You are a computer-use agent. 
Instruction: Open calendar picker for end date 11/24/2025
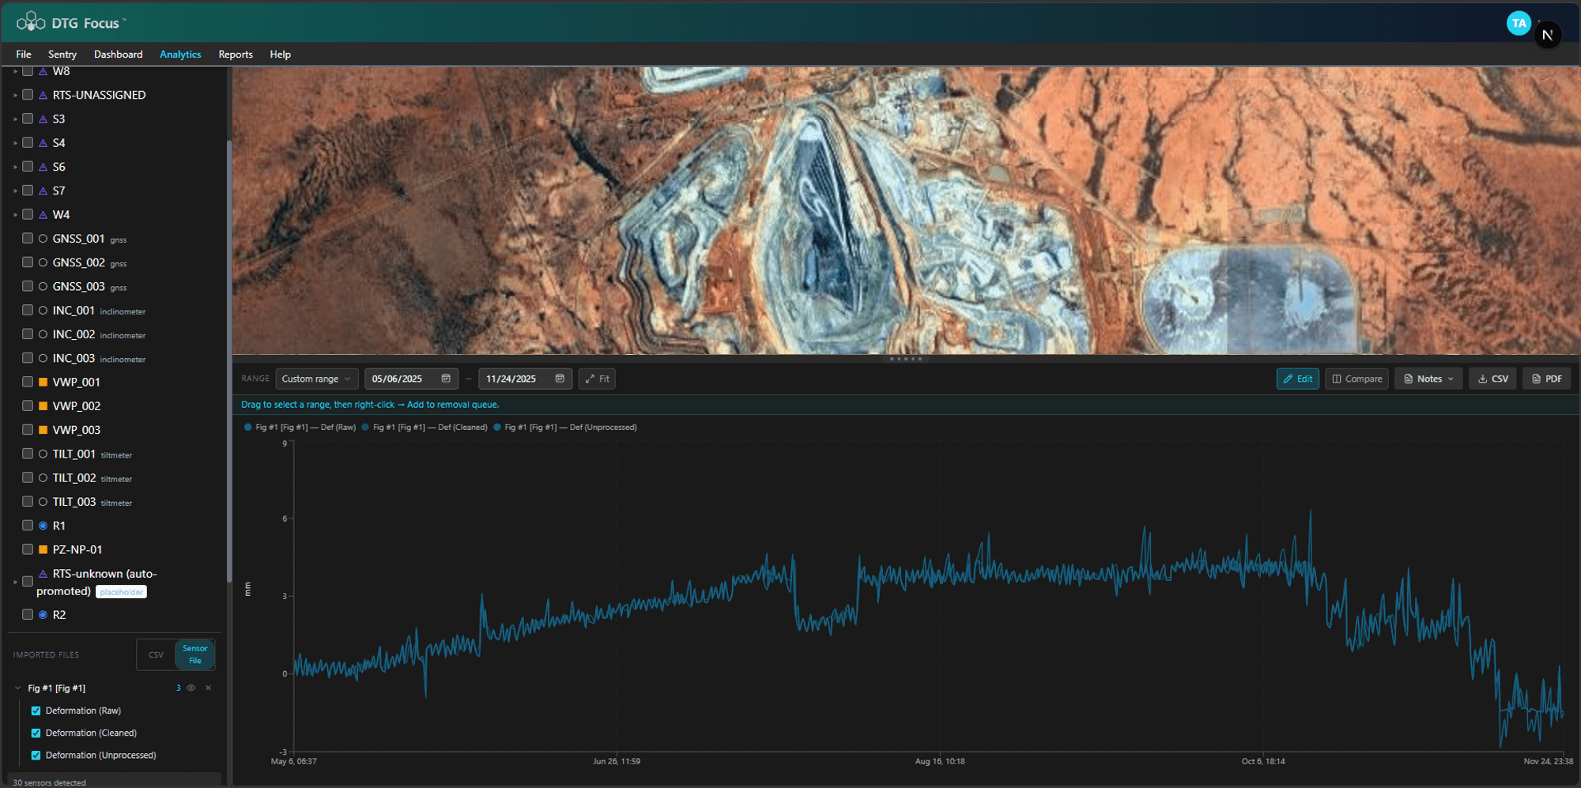coord(560,379)
